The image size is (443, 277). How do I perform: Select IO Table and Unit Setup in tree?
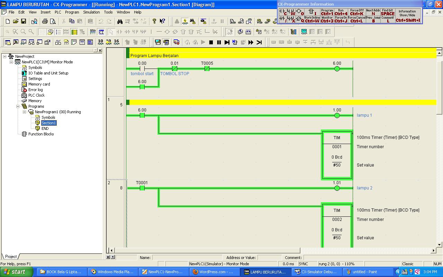pyautogui.click(x=48, y=73)
